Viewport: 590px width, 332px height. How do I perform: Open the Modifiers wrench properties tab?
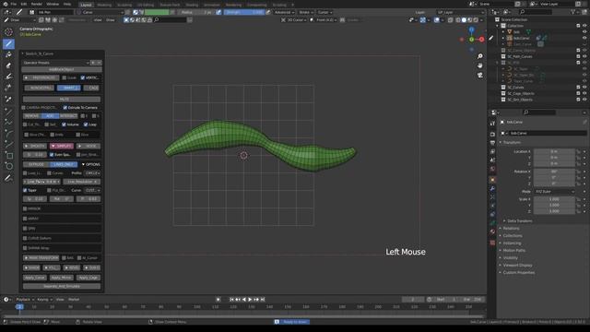pyautogui.click(x=492, y=188)
